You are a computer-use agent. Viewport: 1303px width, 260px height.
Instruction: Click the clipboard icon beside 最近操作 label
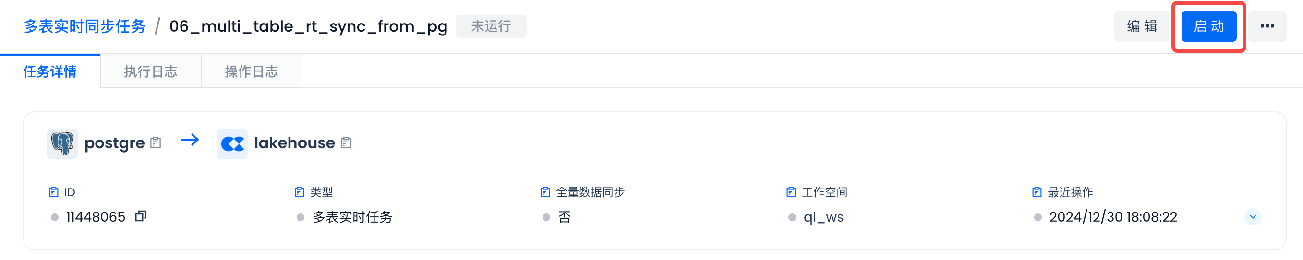(1037, 192)
